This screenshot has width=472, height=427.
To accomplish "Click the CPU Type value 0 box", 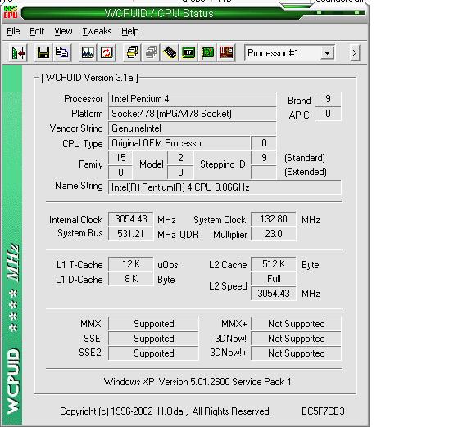I will coord(264,143).
